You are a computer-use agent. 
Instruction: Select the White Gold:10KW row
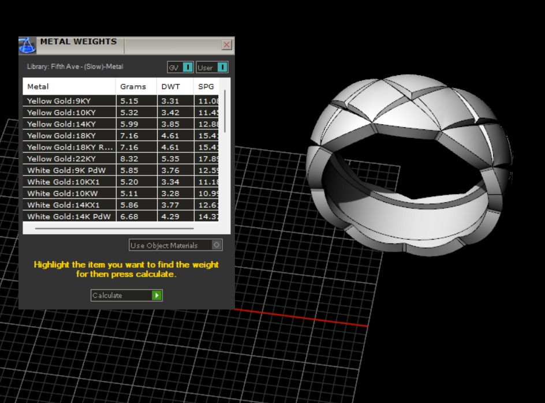pos(121,193)
